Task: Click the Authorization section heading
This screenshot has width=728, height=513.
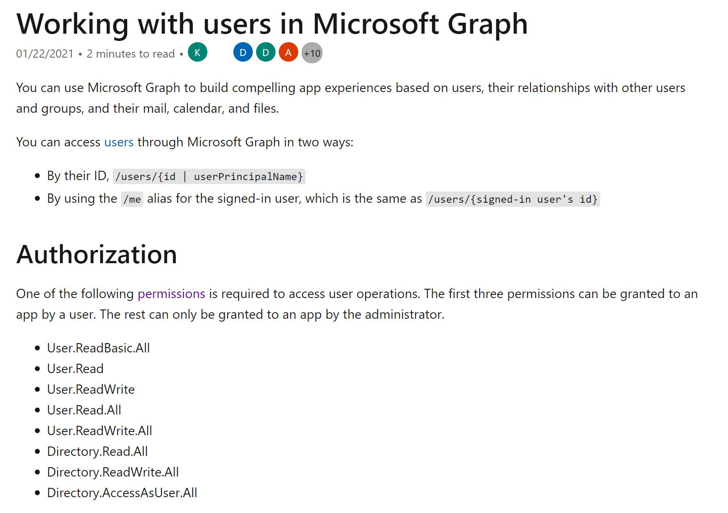Action: 97,255
